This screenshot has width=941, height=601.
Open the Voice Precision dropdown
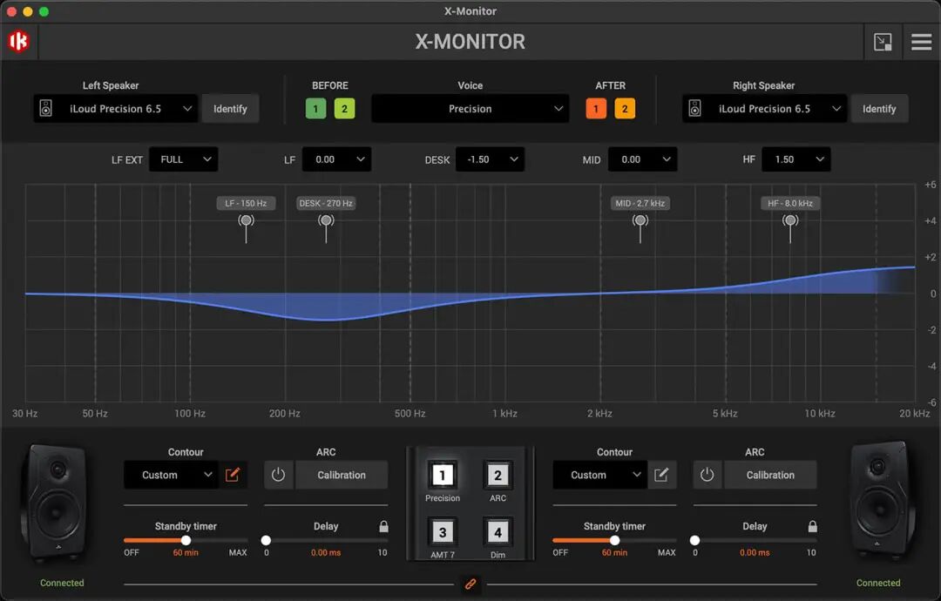[x=470, y=109]
